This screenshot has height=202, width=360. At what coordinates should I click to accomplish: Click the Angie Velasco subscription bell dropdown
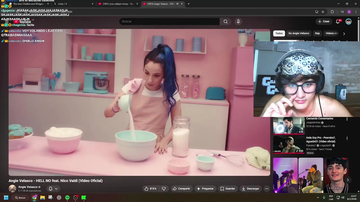(53, 189)
